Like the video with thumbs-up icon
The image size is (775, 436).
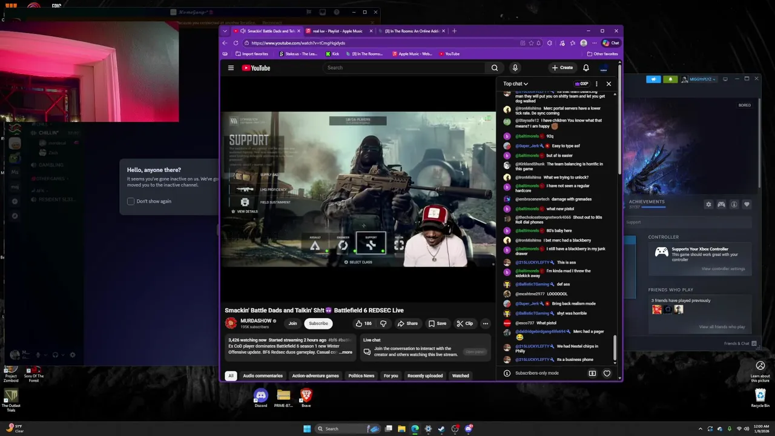tap(363, 323)
